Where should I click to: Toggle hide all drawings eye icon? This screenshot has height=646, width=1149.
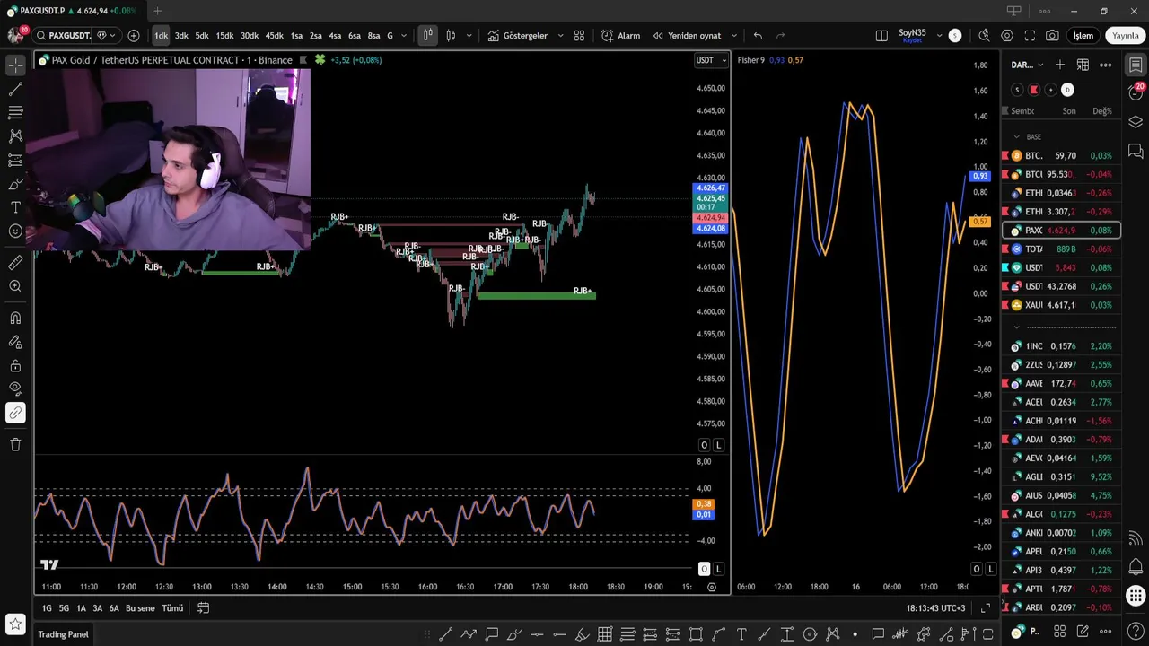point(15,388)
